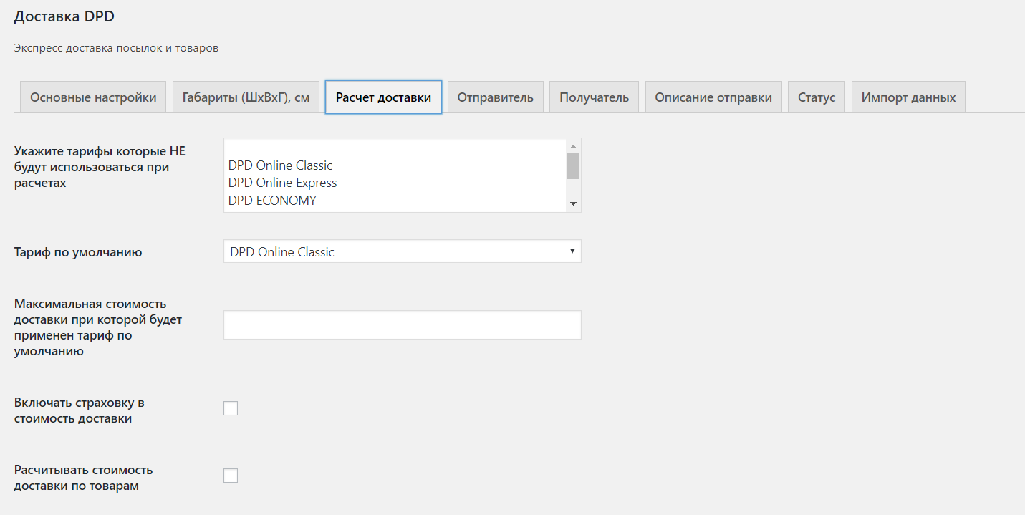Switch to Габариты (ШхВхГ), см tab
This screenshot has height=515, width=1025.
click(246, 97)
